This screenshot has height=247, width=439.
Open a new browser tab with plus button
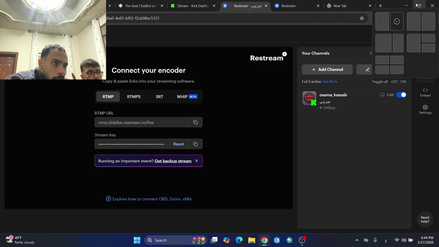(x=380, y=6)
